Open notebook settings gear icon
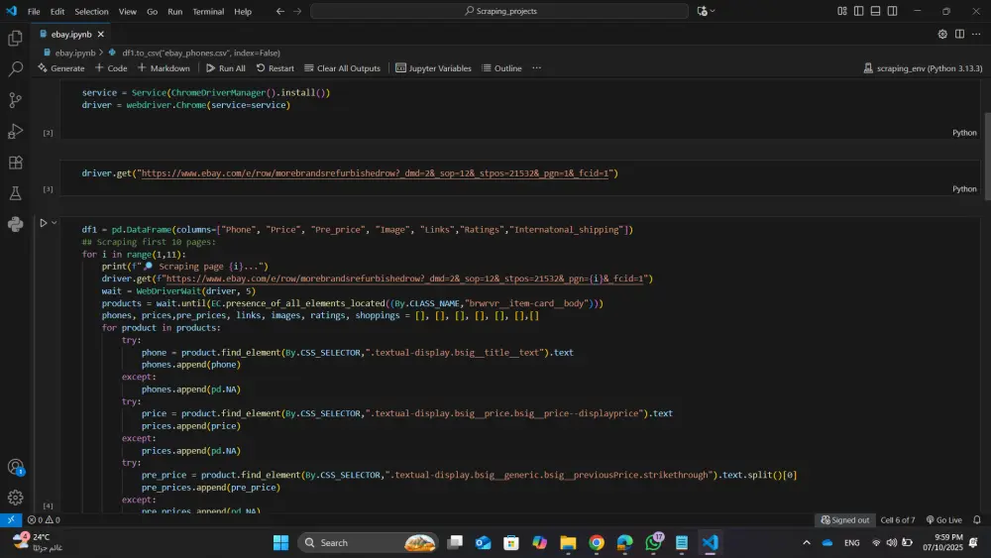This screenshot has width=991, height=558. coord(942,34)
